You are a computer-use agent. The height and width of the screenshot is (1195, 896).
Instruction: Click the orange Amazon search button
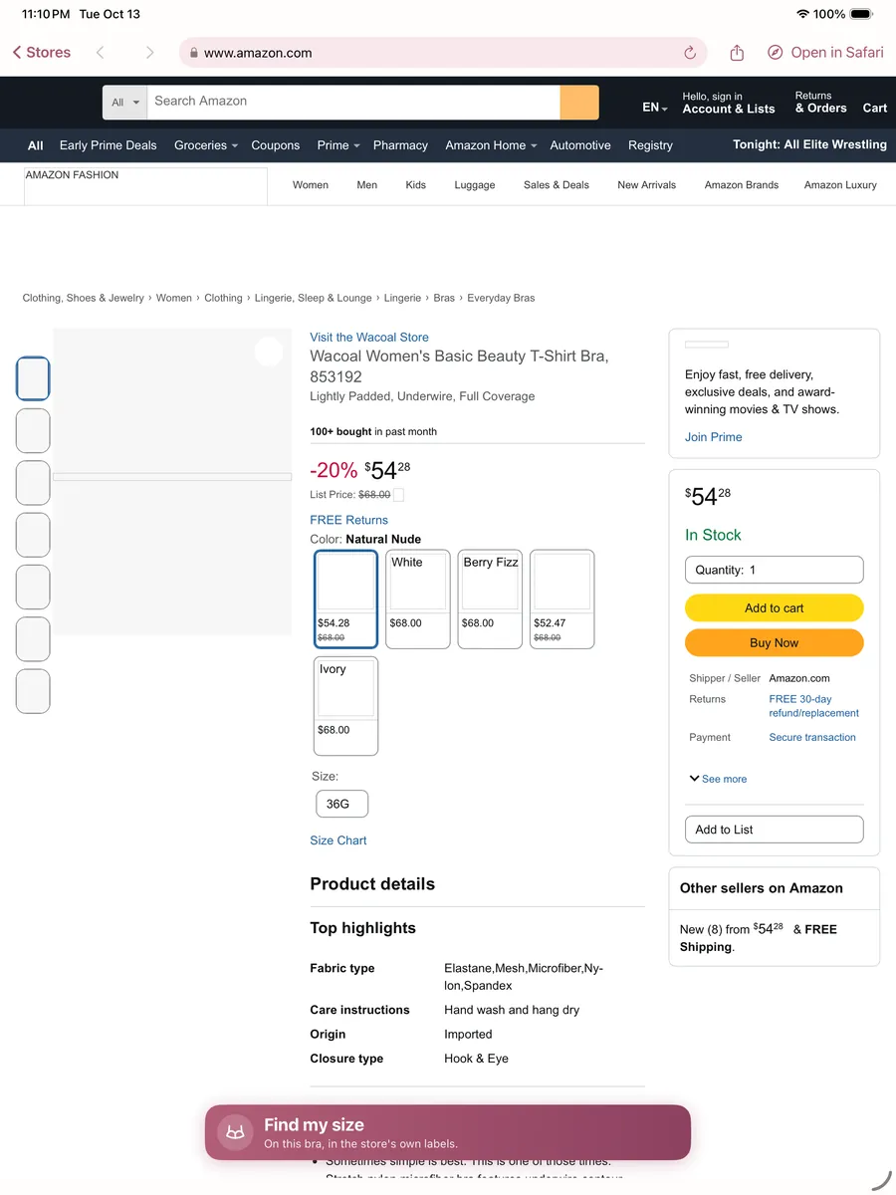[x=579, y=102]
